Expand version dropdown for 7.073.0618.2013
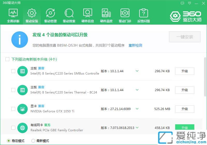The width and height of the screenshot is (207, 145). click(x=137, y=128)
